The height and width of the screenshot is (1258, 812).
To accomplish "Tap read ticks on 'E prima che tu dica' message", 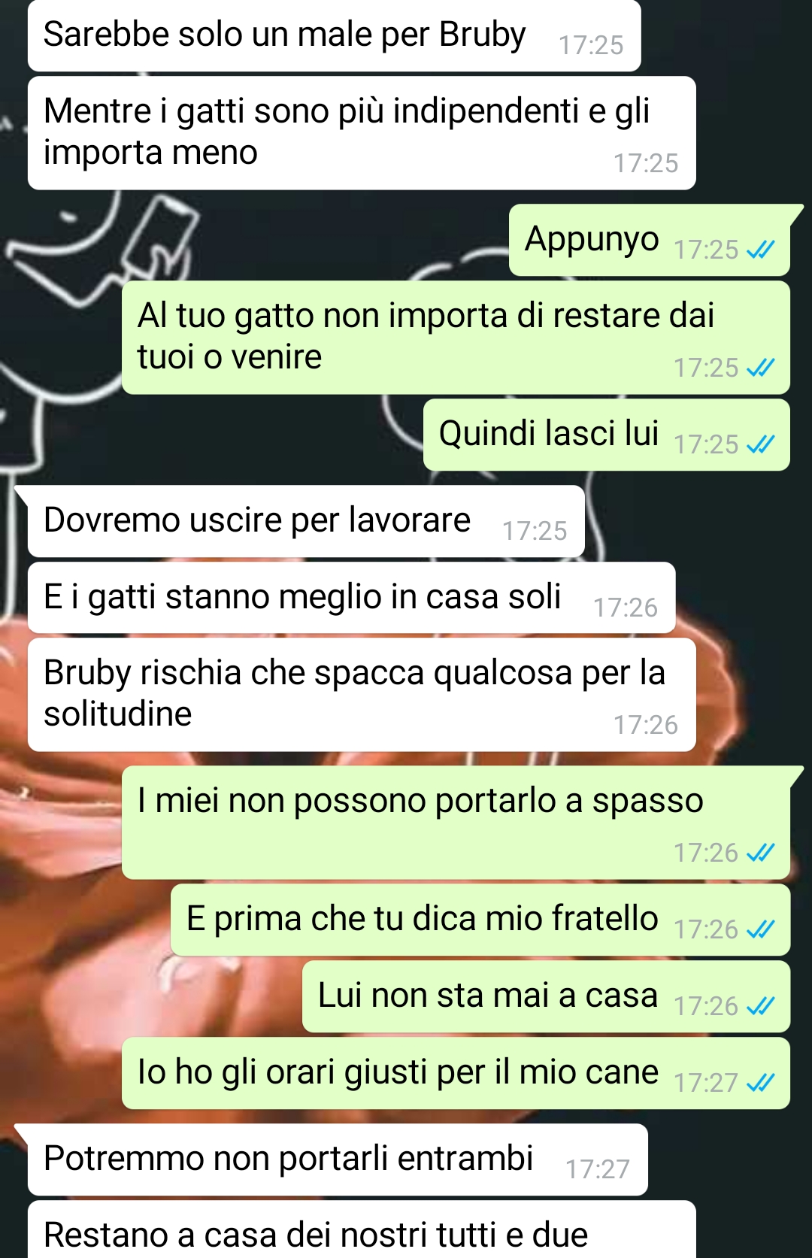I will click(760, 929).
